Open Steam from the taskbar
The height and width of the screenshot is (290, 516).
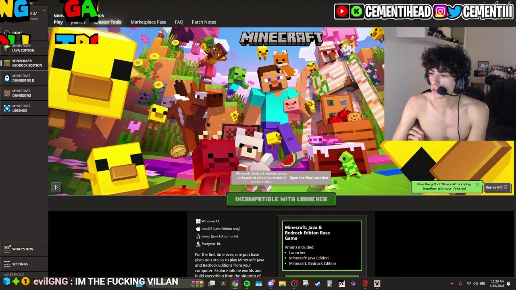point(318,284)
